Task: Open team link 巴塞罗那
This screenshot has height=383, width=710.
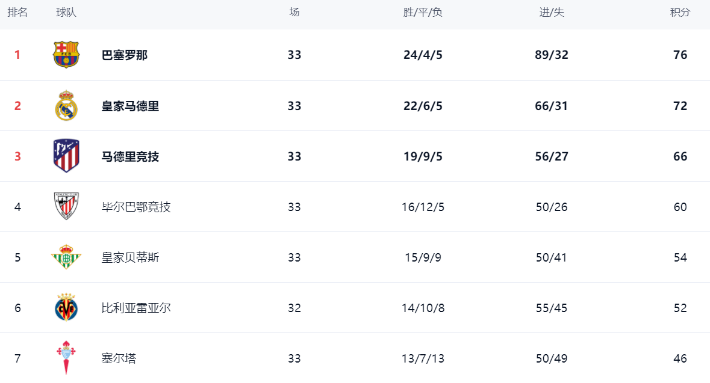Action: [125, 55]
